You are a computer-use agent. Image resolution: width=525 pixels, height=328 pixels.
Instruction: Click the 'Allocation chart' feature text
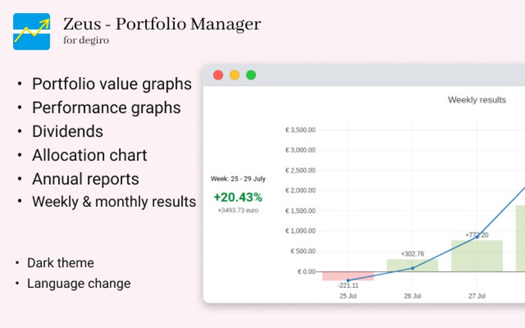[90, 155]
